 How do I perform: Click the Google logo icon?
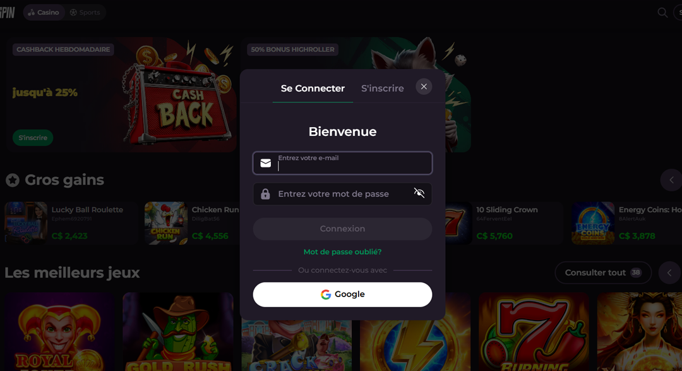coord(325,295)
